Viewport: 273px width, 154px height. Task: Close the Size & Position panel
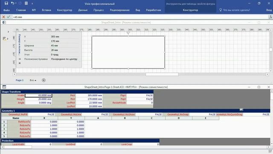[x=20, y=63]
